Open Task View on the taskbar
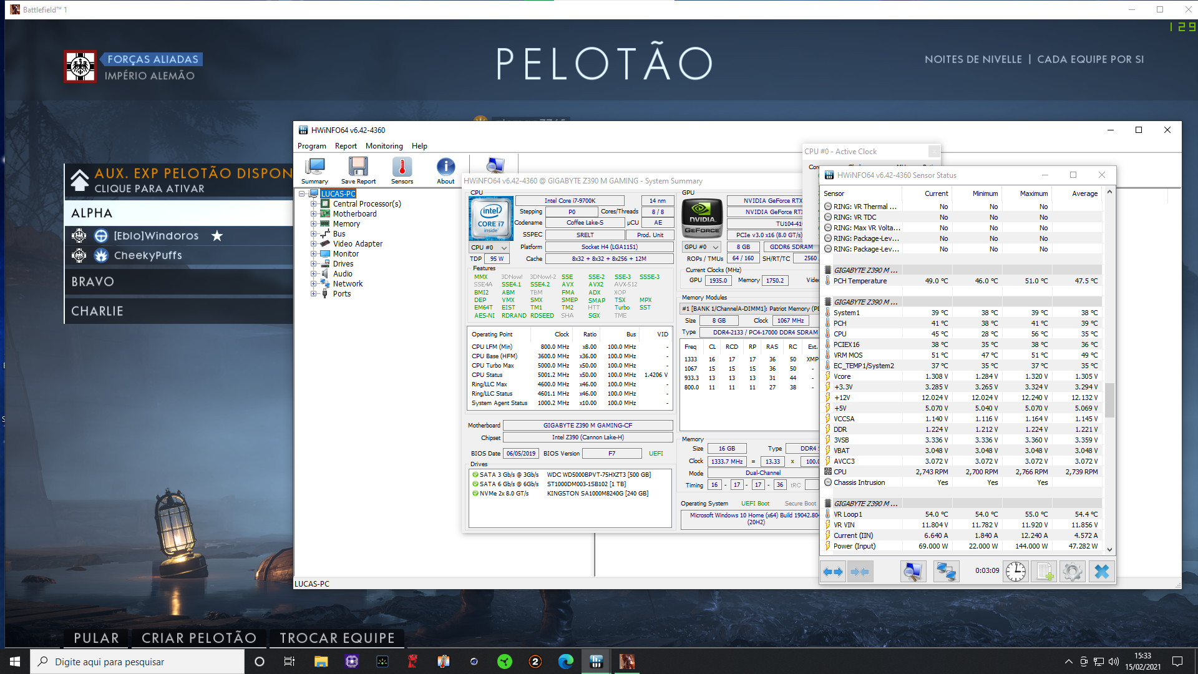This screenshot has width=1198, height=674. pos(289,662)
